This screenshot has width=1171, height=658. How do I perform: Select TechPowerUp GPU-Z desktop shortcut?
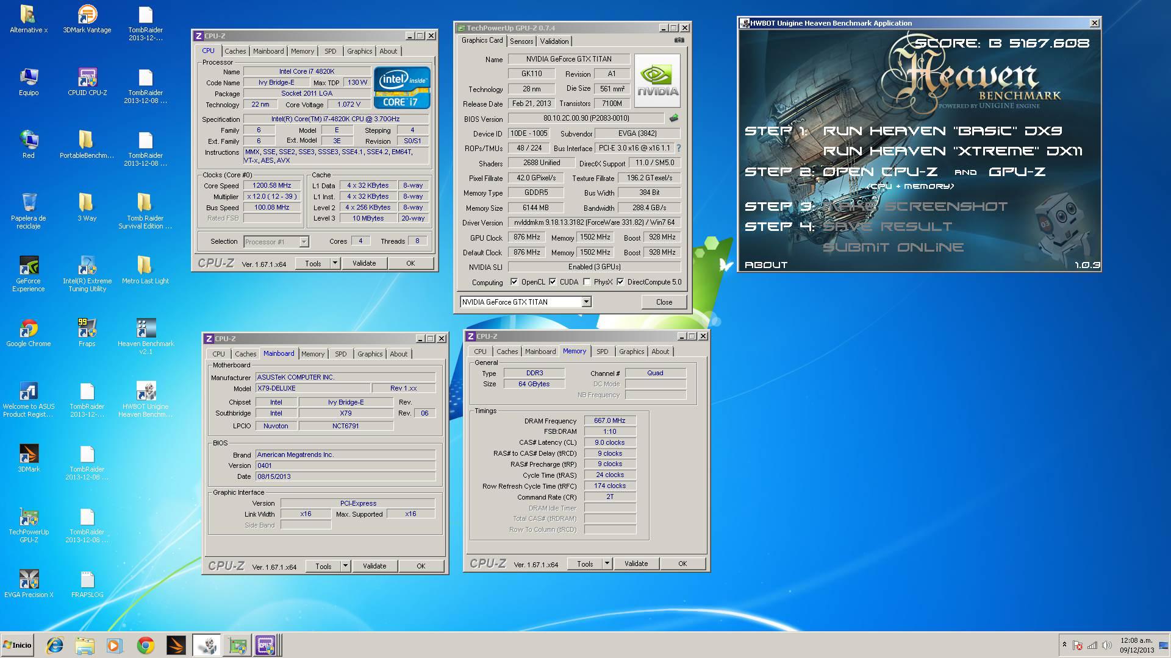click(29, 525)
